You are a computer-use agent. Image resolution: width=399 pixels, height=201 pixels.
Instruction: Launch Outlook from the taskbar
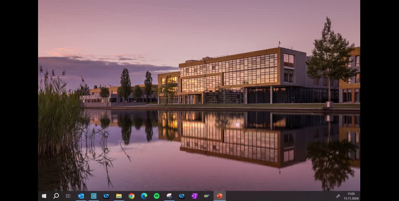click(x=81, y=196)
